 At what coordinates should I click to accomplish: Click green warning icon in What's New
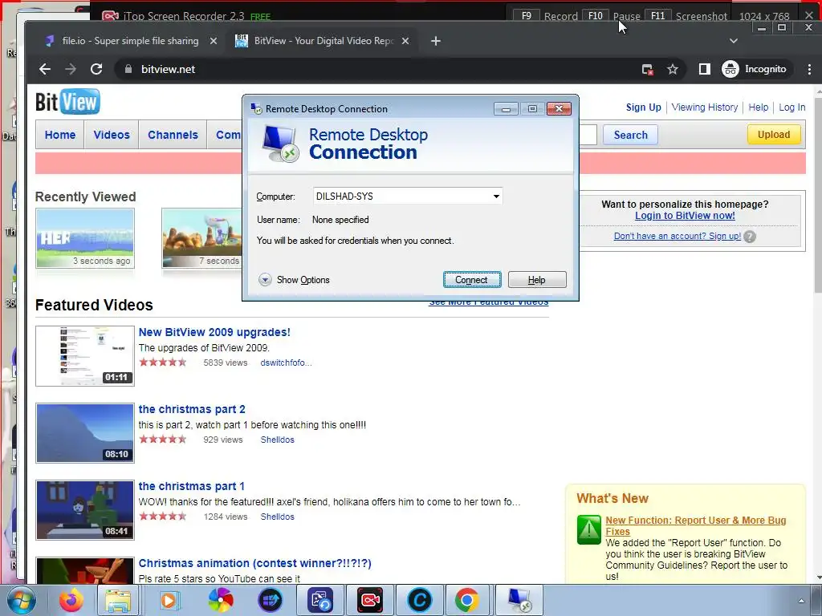(588, 529)
